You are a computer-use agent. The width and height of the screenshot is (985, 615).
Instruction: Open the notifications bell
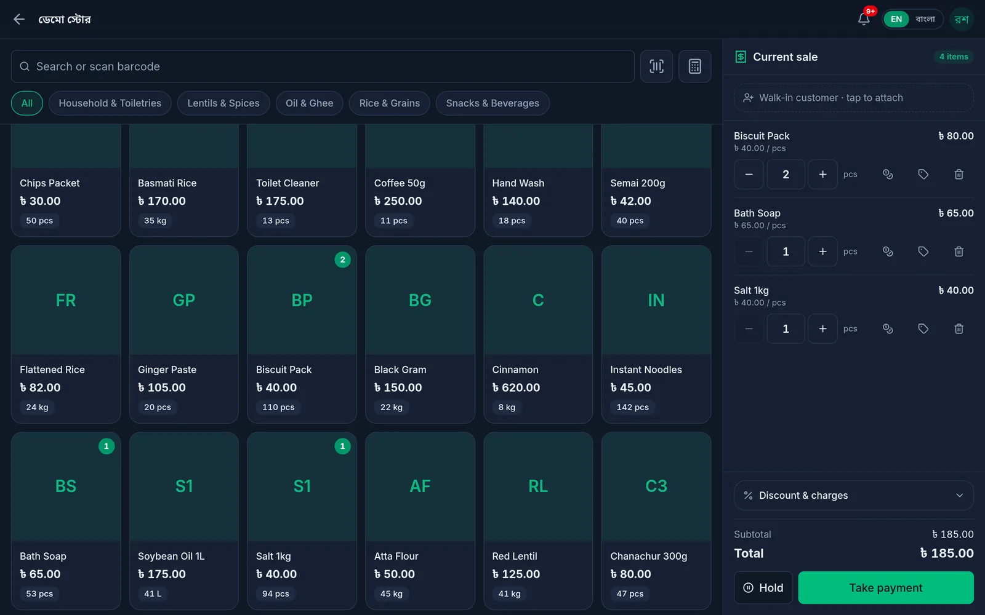[x=864, y=19]
